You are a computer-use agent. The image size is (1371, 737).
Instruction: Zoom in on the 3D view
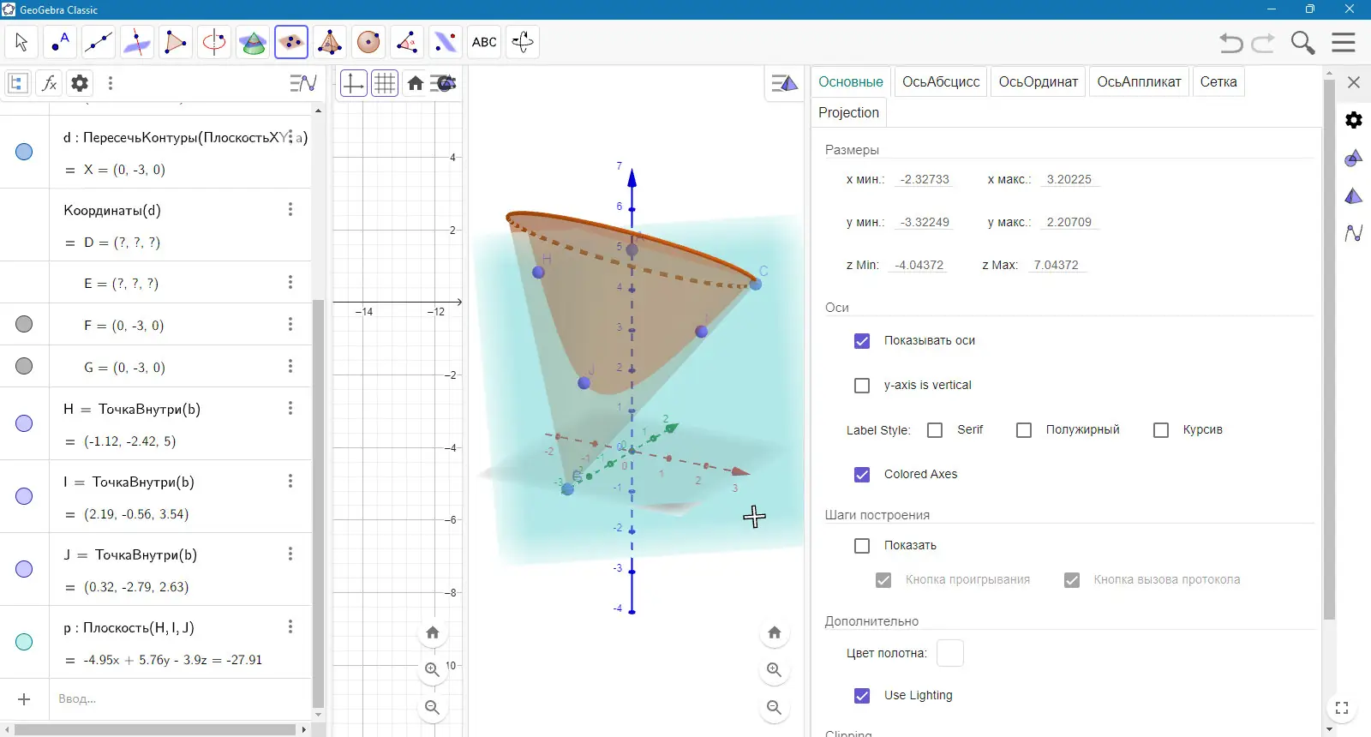point(775,670)
